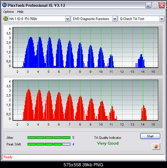Click the PlexTools XL logo in title bar
This screenshot has height=168, width=167.
coord(5,5)
